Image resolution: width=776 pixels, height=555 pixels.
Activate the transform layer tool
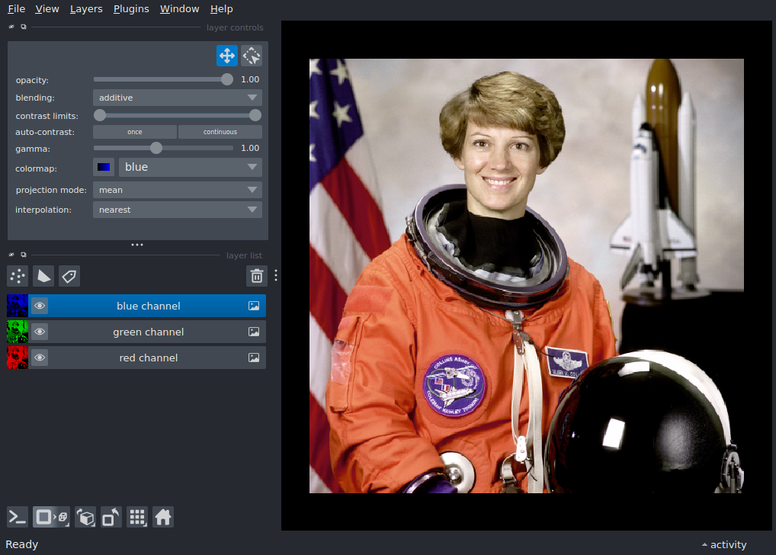tap(252, 56)
